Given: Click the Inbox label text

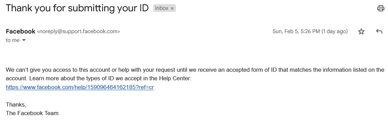Looking at the screenshot, I should [x=162, y=8].
